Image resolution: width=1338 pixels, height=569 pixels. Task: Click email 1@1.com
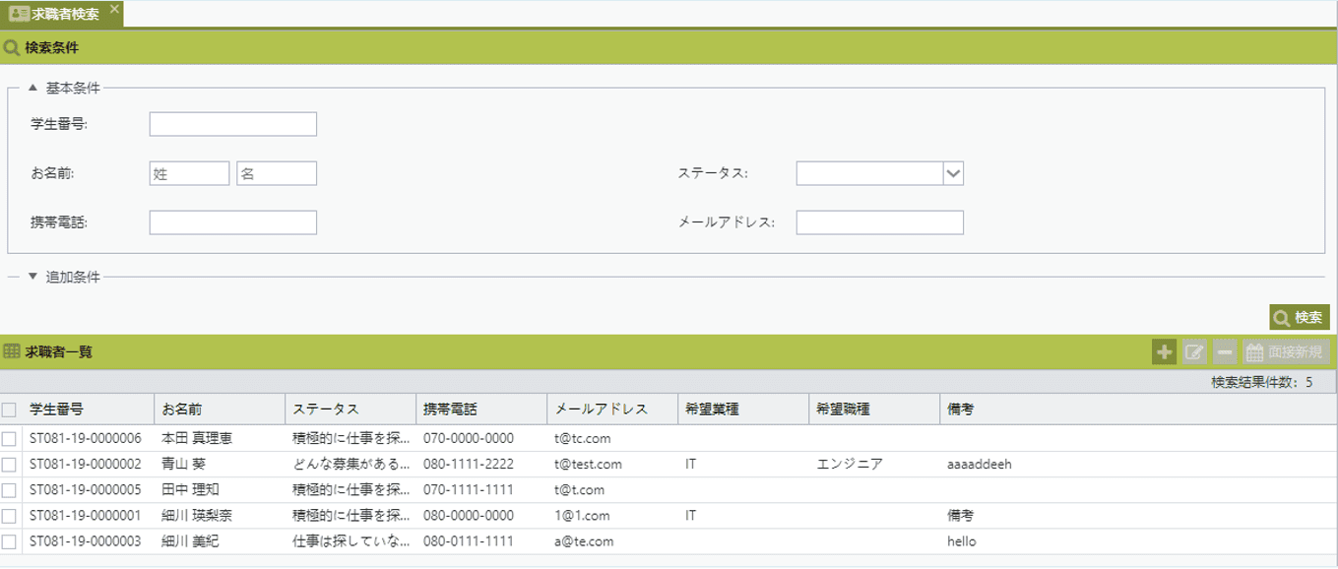click(x=582, y=516)
